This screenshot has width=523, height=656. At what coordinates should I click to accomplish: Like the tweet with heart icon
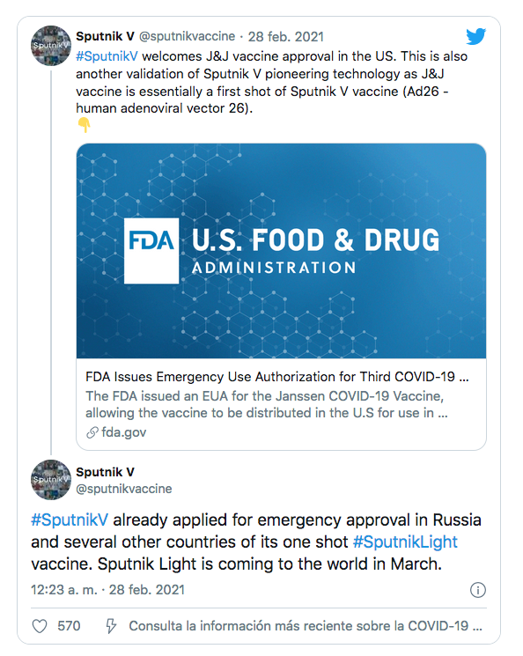[x=40, y=626]
